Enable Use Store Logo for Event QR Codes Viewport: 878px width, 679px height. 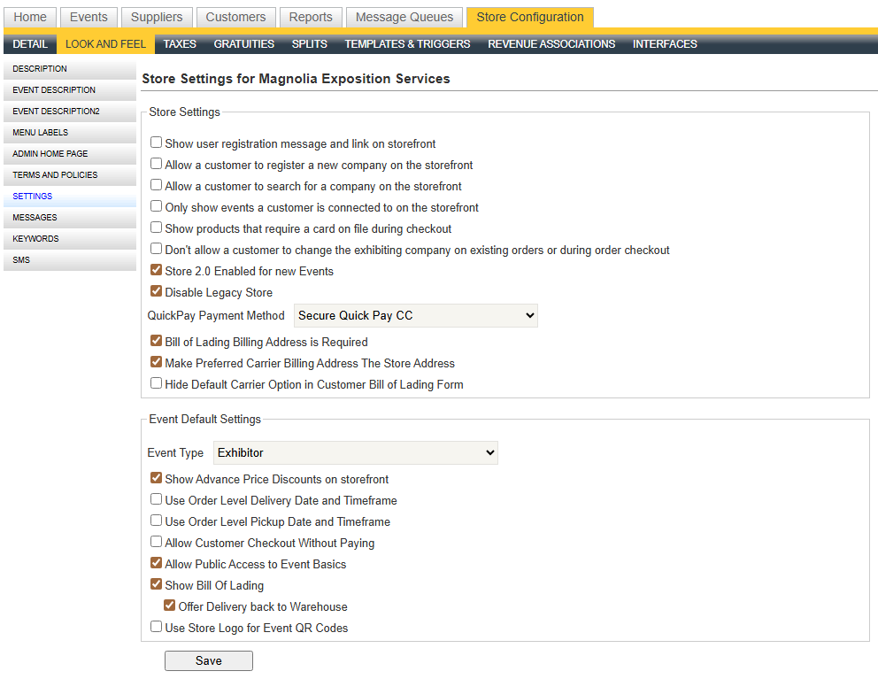157,627
